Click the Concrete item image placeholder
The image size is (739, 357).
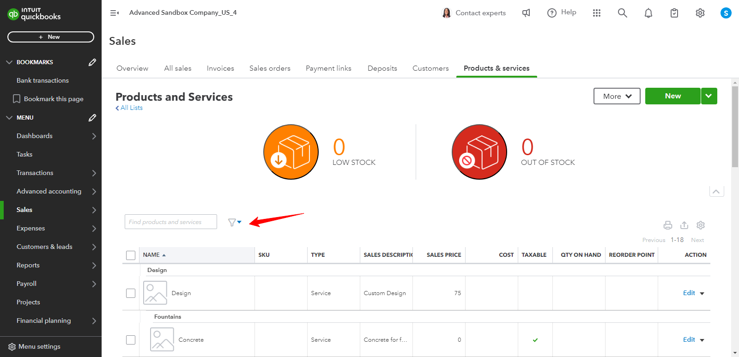click(162, 339)
